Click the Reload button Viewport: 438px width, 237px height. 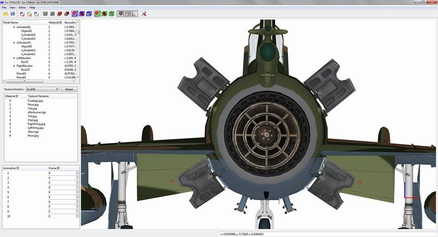tap(69, 89)
